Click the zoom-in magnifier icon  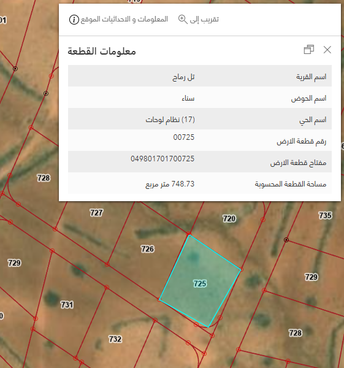183,19
